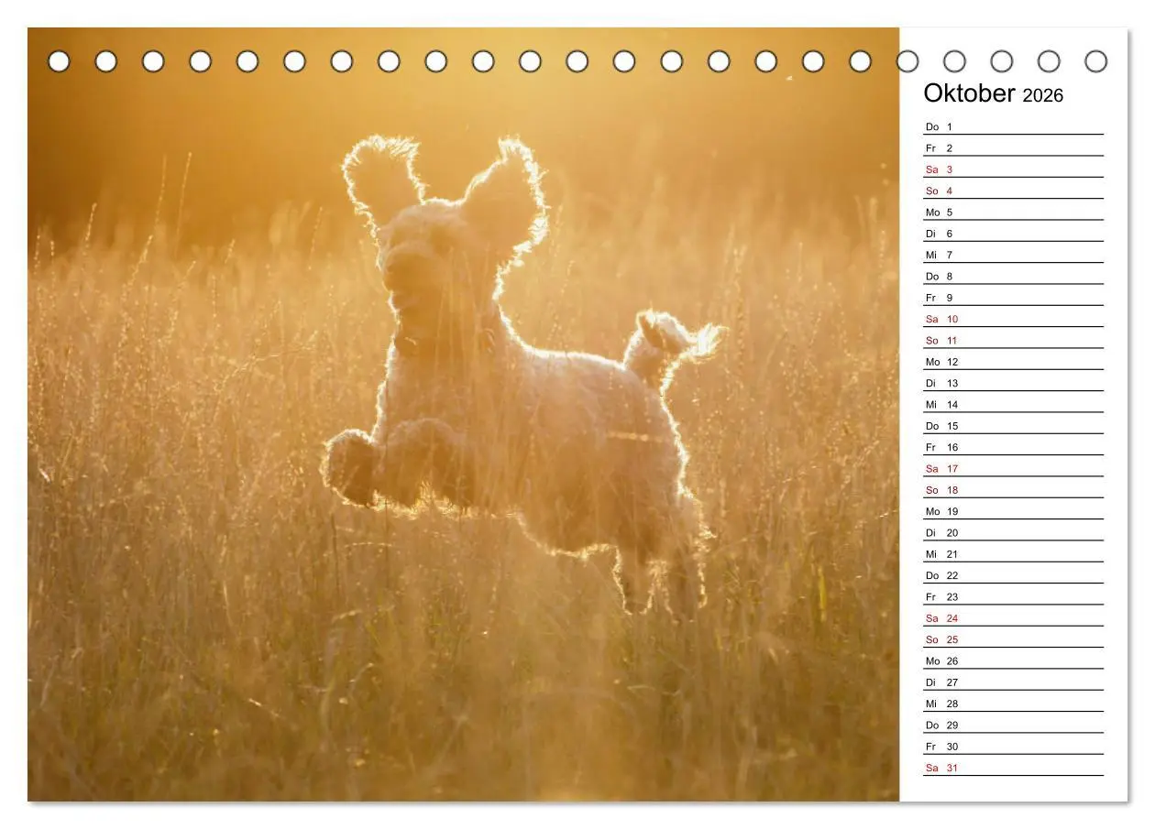Select the last row 'Sa 31'
The width and height of the screenshot is (1155, 829).
click(x=1013, y=768)
